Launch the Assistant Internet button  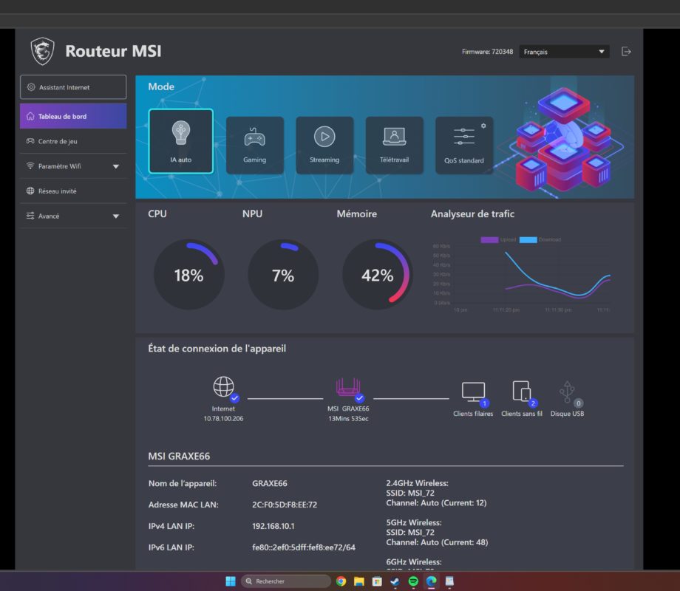(x=73, y=87)
